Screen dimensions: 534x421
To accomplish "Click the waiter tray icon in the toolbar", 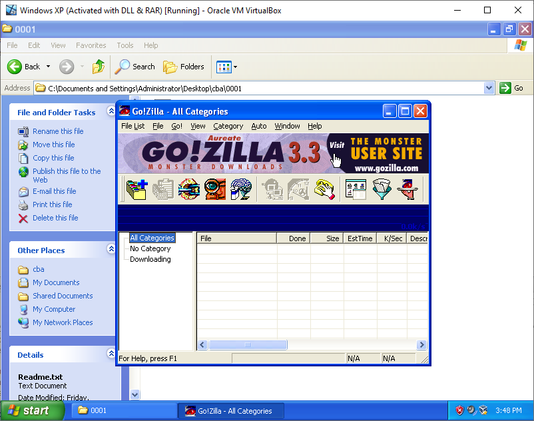I will point(407,189).
